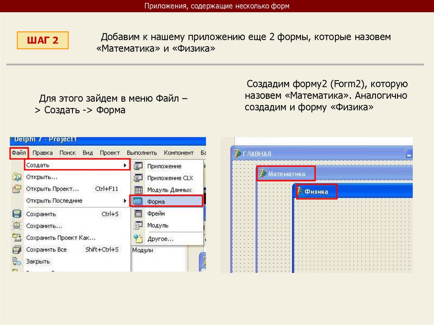Select Форма in the submenu
Screen dimensions: 434x325
tap(166, 201)
